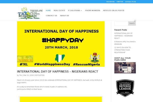Click the TKL Real Estate logo
This screenshot has height=102, width=153.
30,13
